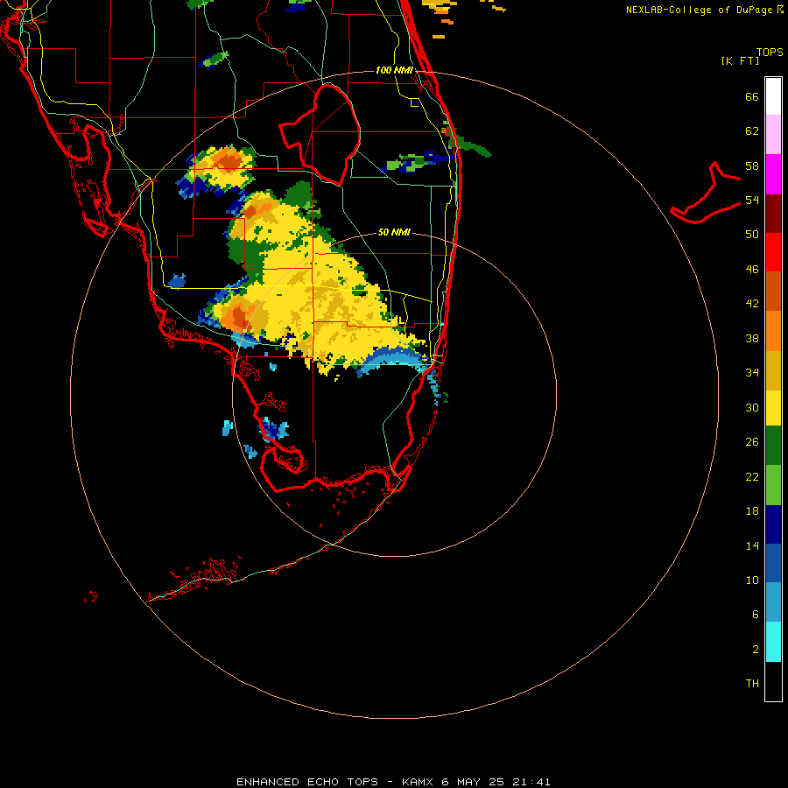Click the Enhanced Echo Tops KAMX caption
The width and height of the screenshot is (788, 788).
tap(393, 782)
